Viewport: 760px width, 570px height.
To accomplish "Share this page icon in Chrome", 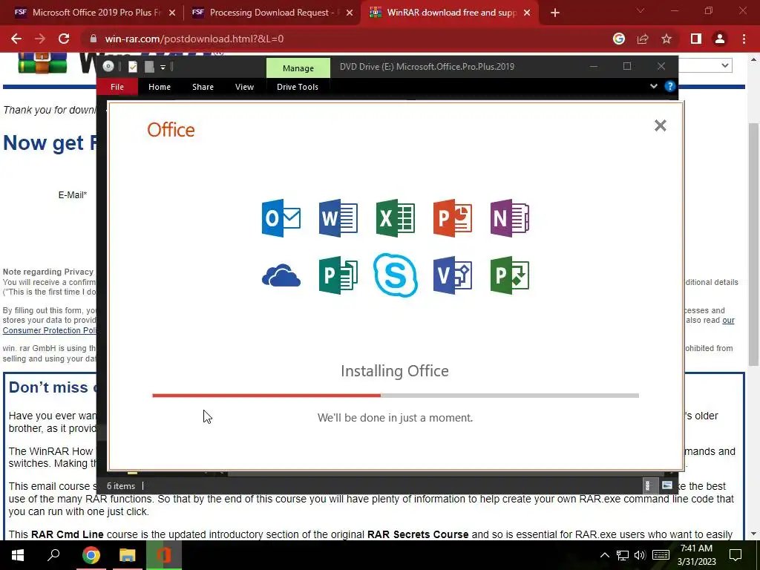I will pyautogui.click(x=643, y=39).
